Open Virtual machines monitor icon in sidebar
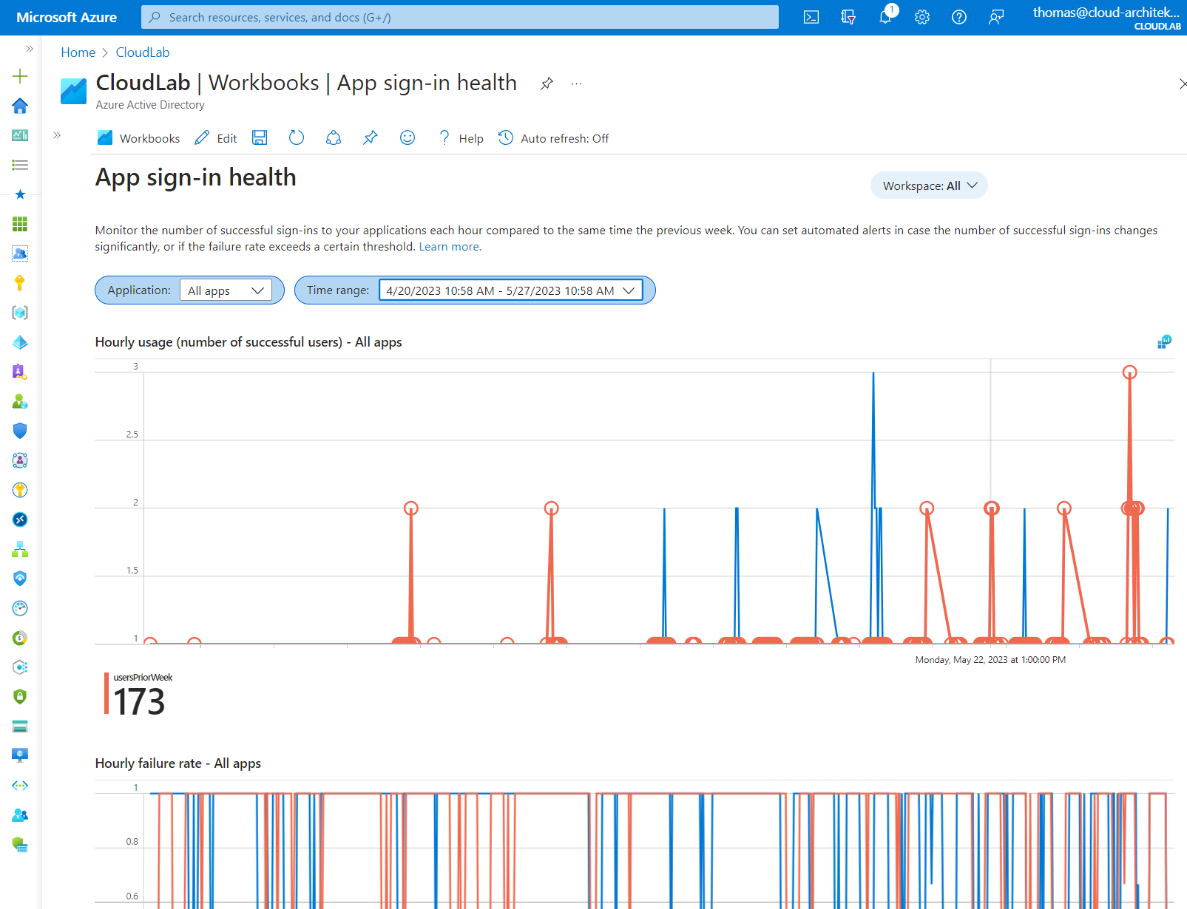The width and height of the screenshot is (1187, 909). point(20,755)
